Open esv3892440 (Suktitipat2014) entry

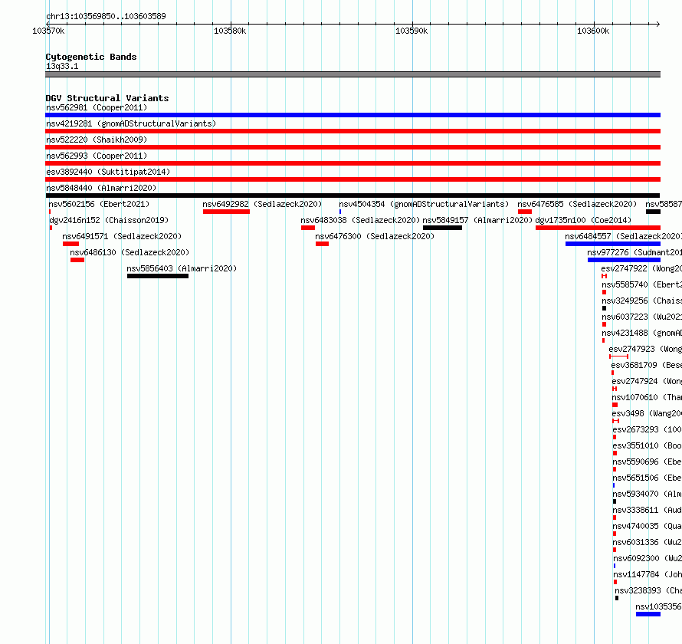pos(108,172)
